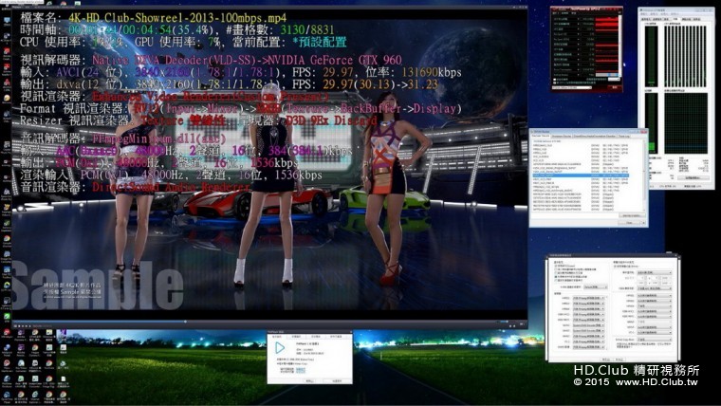Click the DXVA Checker vertical scrollbar
Viewport: 721px width, 406px height.
pyautogui.click(x=644, y=175)
